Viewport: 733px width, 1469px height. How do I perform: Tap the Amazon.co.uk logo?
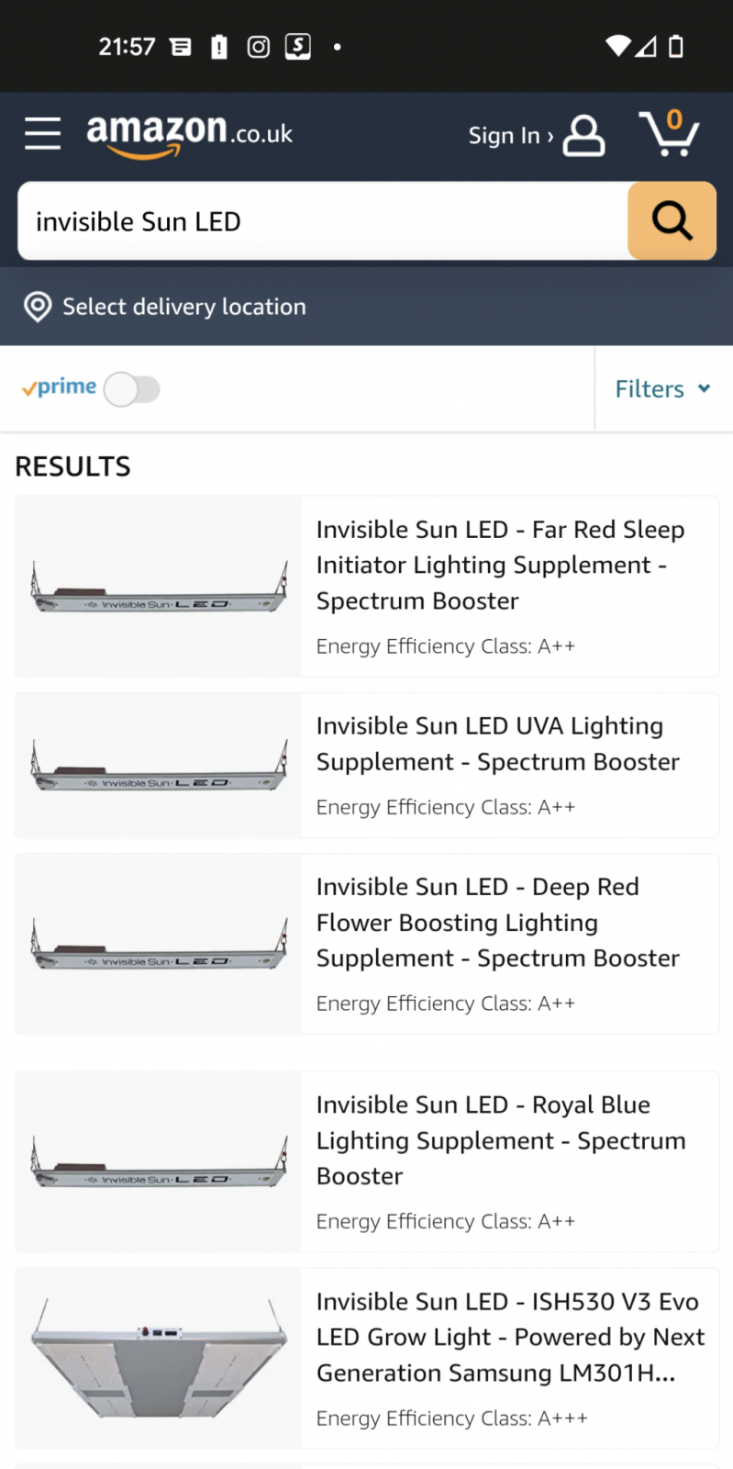click(189, 134)
